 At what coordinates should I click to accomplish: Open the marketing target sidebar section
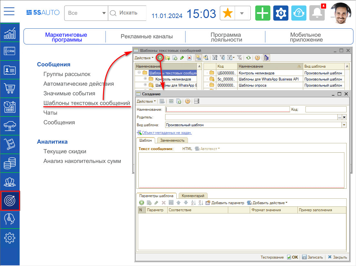10,201
